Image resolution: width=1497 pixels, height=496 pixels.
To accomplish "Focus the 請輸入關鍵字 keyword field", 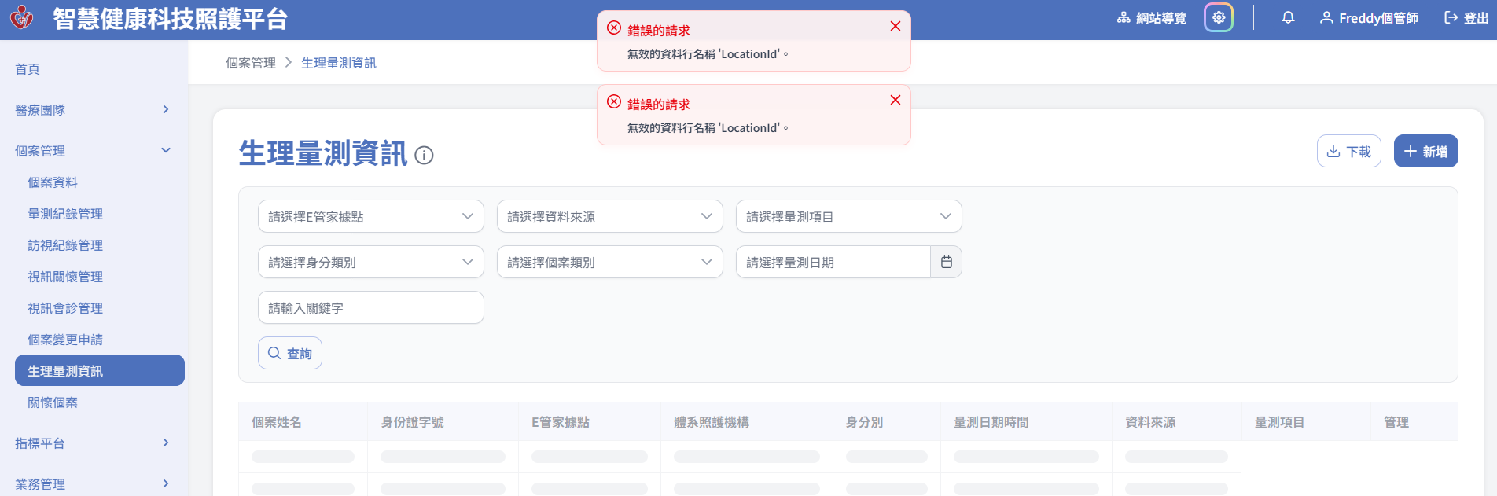I will [x=370, y=307].
